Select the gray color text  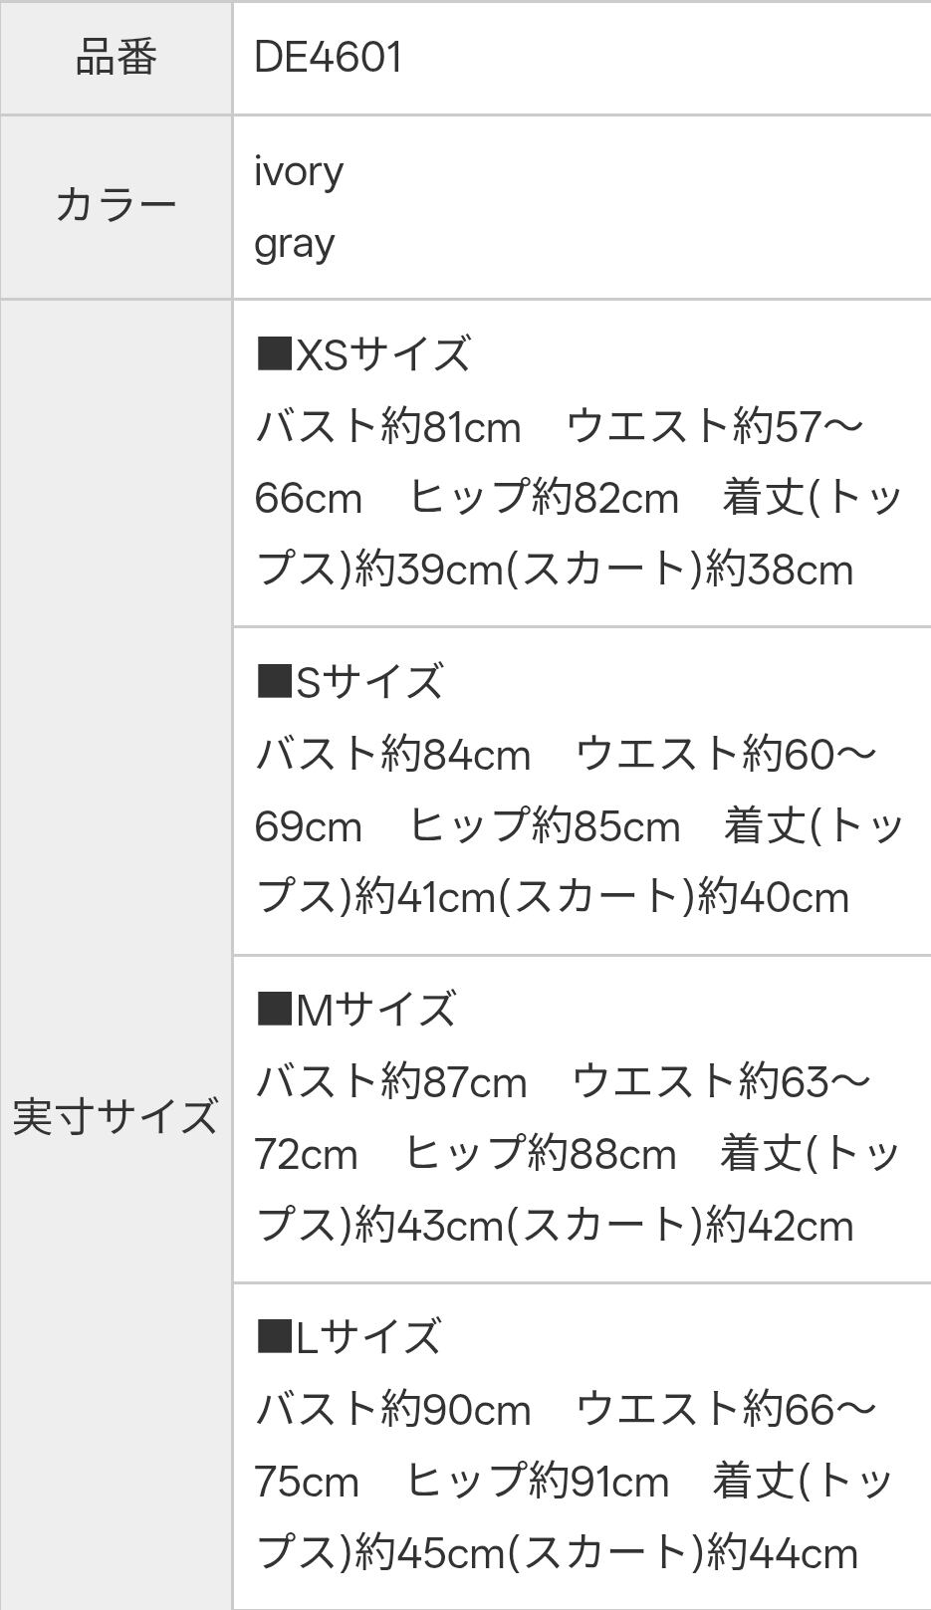tap(295, 244)
